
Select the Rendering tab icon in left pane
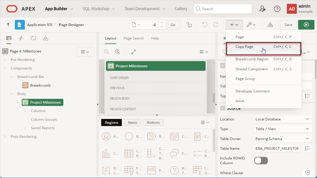click(x=9, y=38)
